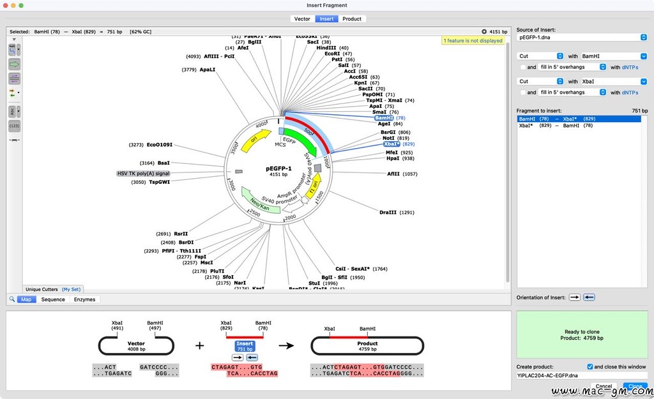Open fill in 5' overhangs dropdown under BamHI

point(572,67)
